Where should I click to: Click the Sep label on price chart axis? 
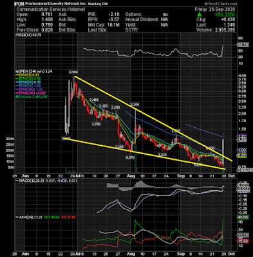click(182, 176)
